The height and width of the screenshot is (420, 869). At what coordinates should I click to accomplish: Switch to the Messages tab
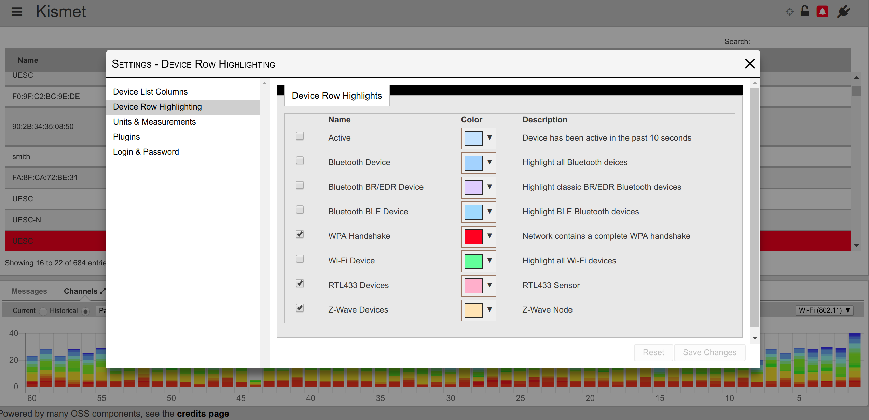(29, 291)
